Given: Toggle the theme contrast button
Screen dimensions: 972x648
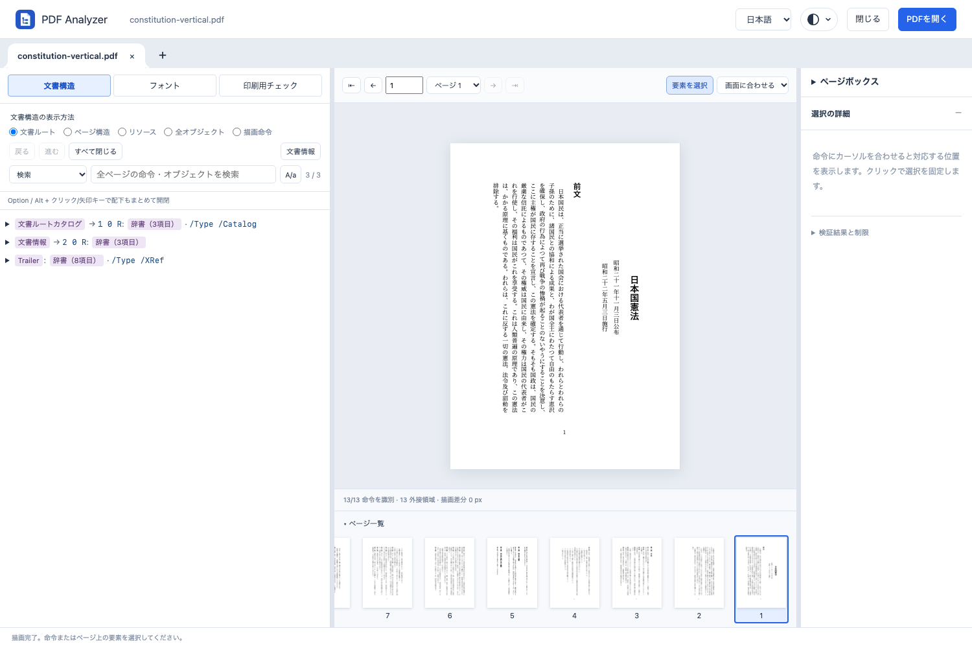Looking at the screenshot, I should tap(819, 19).
